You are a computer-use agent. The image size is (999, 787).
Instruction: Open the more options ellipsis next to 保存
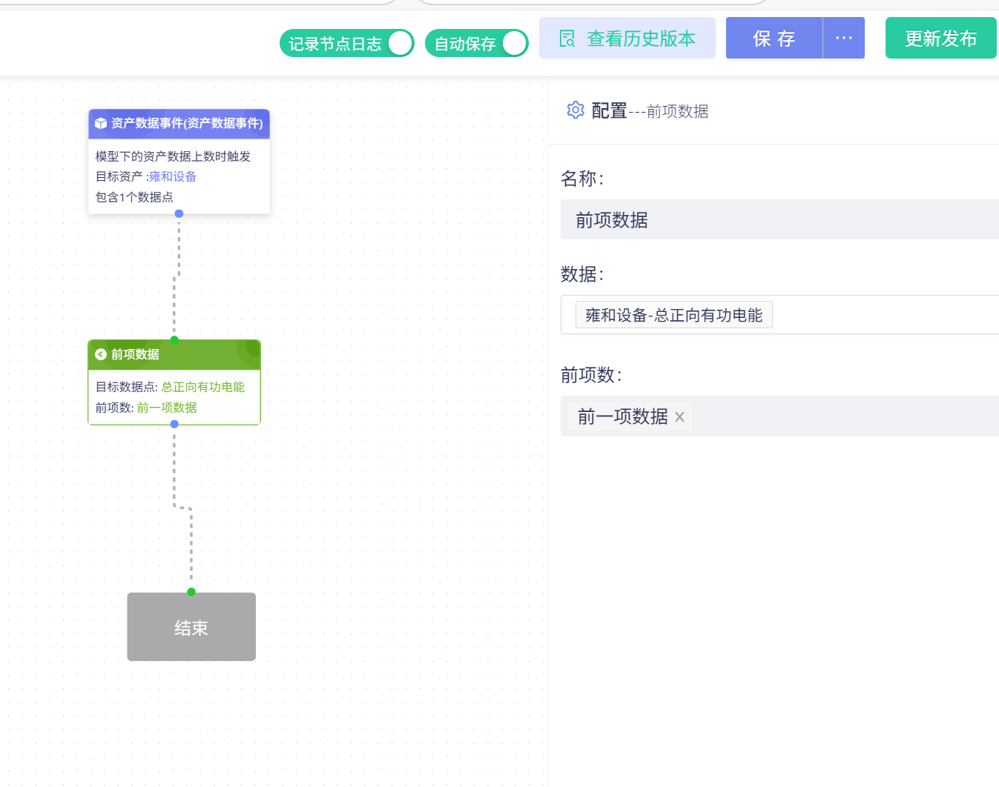click(x=844, y=38)
